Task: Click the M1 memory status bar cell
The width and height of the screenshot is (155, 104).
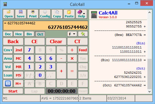Action: [21, 98]
